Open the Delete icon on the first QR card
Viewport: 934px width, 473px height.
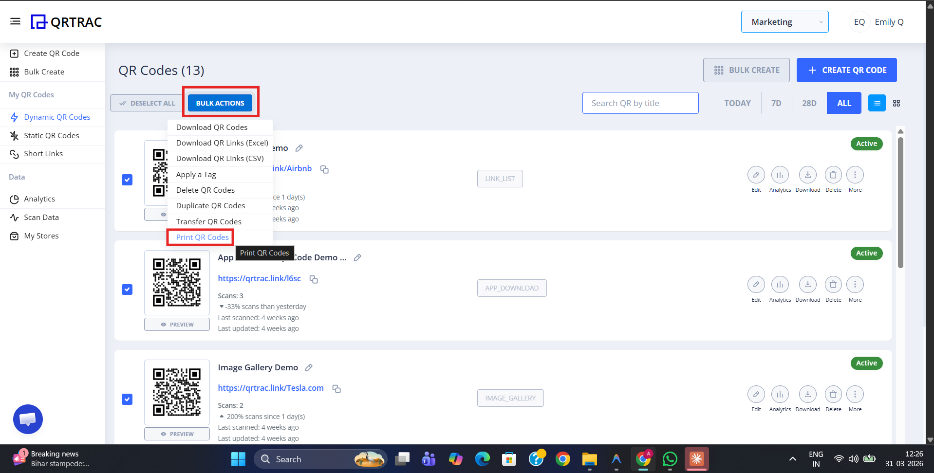coord(833,175)
